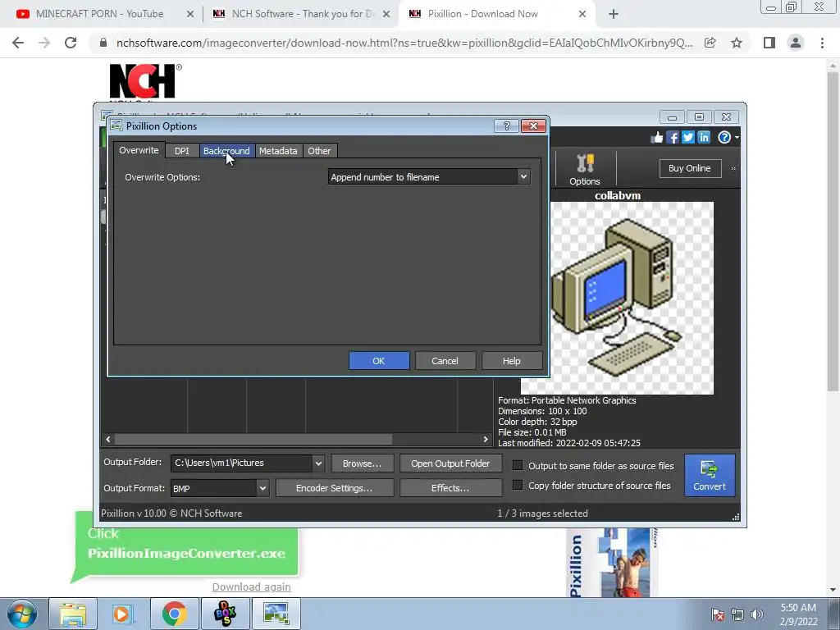The width and height of the screenshot is (840, 630).
Task: Click Open Output Folder button
Action: click(x=450, y=463)
